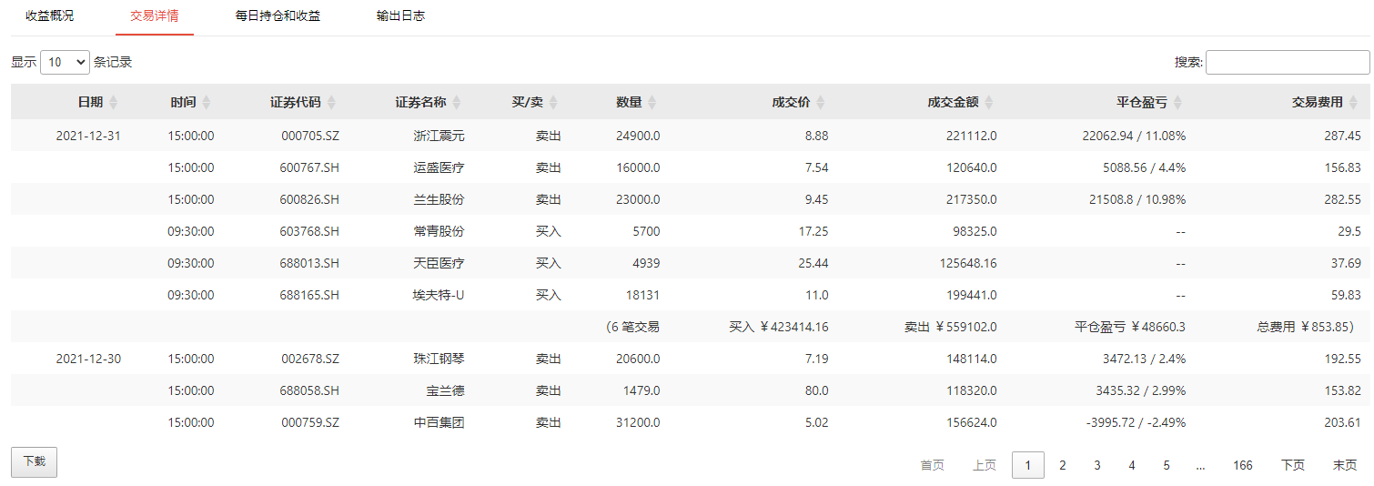The width and height of the screenshot is (1374, 486).
Task: Go to page 2 in pagination
Action: tap(1062, 465)
